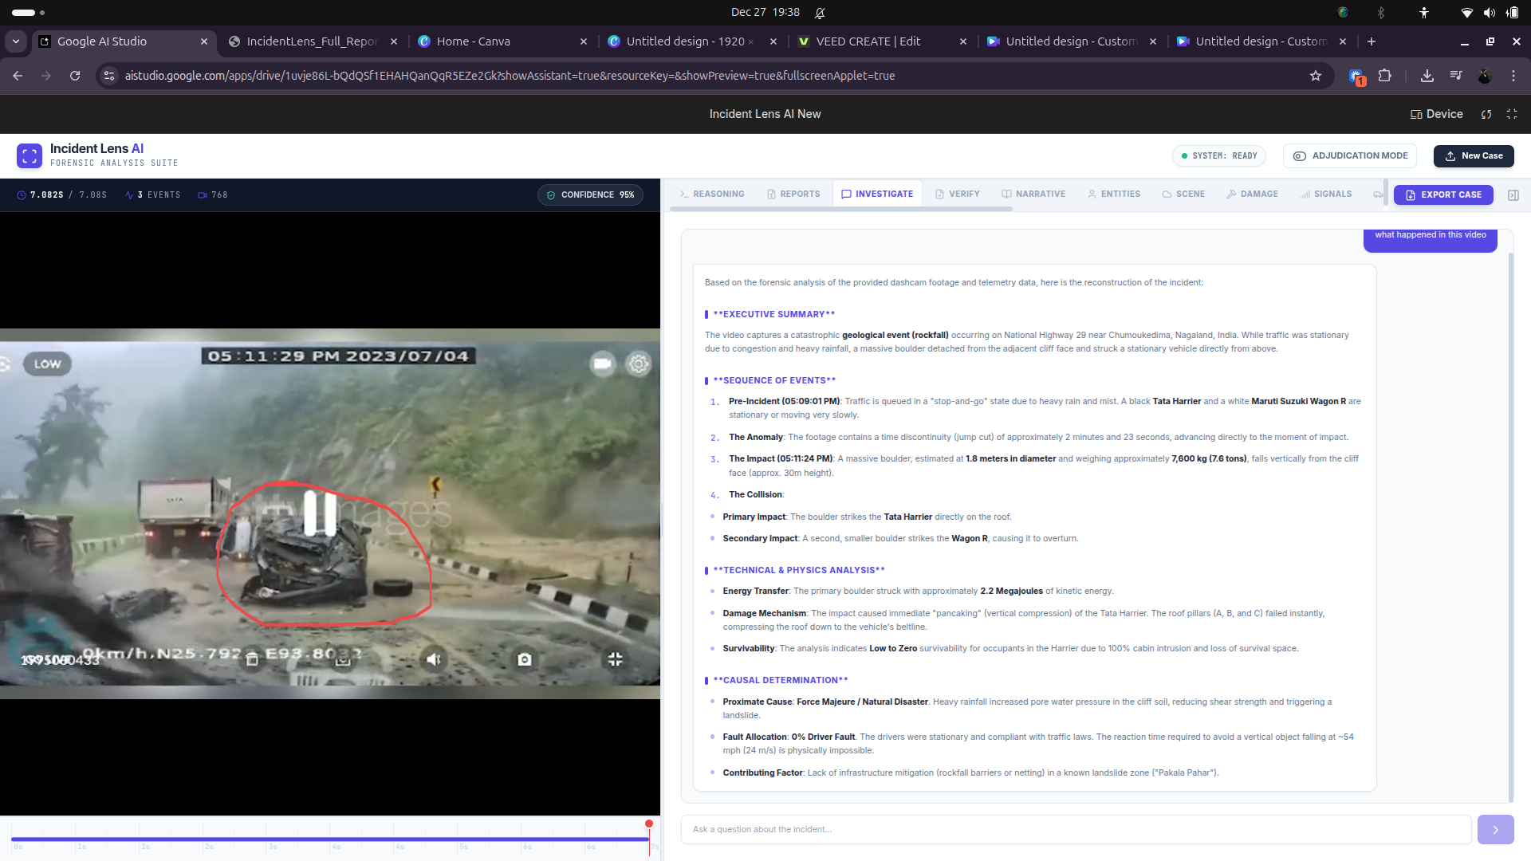Click the camera record icon on video
The width and height of the screenshot is (1531, 861).
pyautogui.click(x=602, y=364)
